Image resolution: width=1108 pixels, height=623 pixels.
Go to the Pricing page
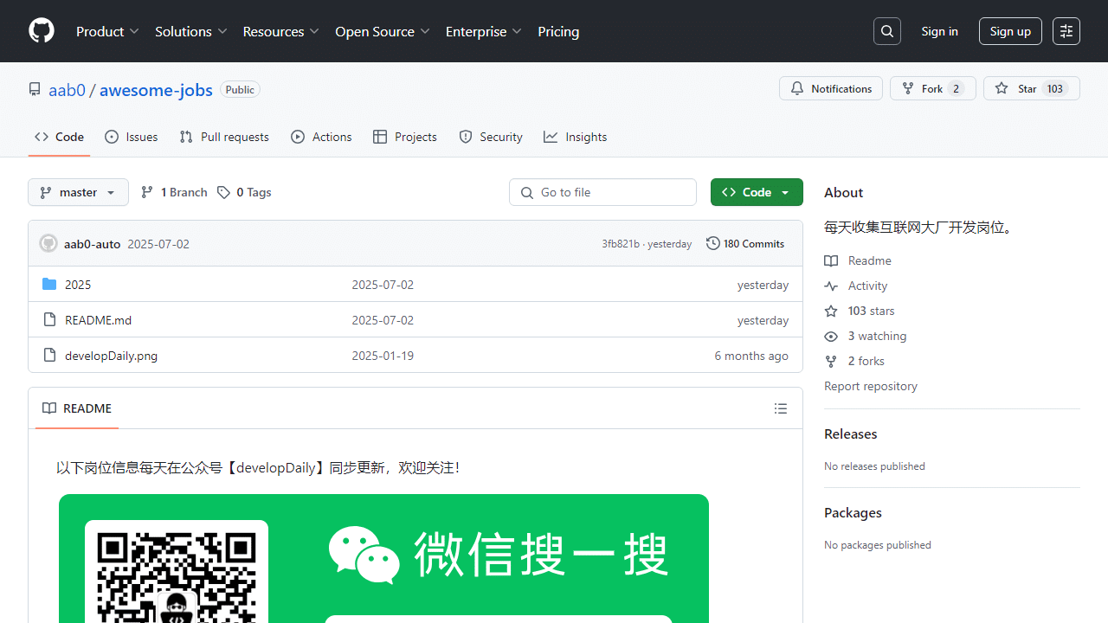(558, 31)
